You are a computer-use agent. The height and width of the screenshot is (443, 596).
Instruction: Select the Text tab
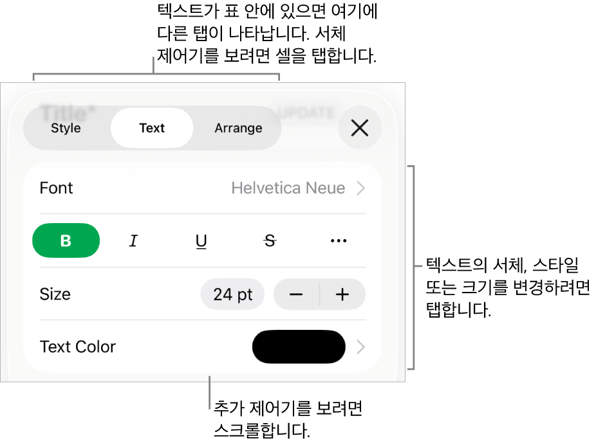pyautogui.click(x=152, y=128)
